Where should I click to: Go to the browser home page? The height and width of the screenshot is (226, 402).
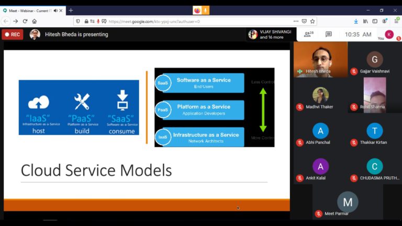(x=35, y=21)
